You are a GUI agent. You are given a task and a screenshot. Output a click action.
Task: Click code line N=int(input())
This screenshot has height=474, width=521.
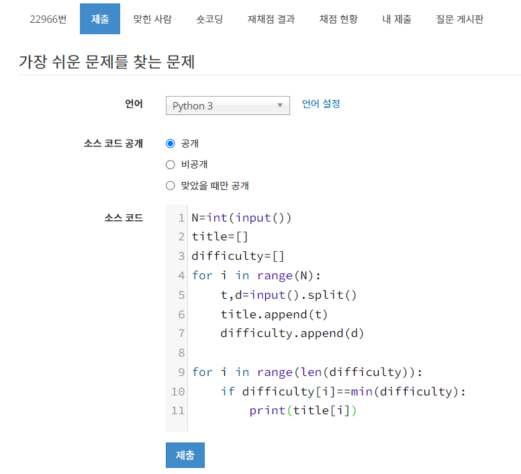[x=242, y=218]
